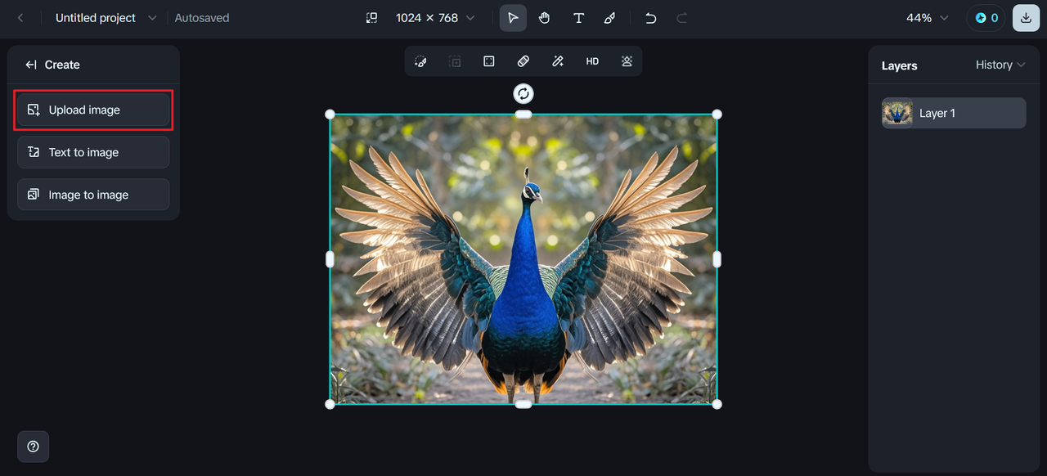Click the left edge middle handle
Image resolution: width=1047 pixels, height=476 pixels.
330,259
